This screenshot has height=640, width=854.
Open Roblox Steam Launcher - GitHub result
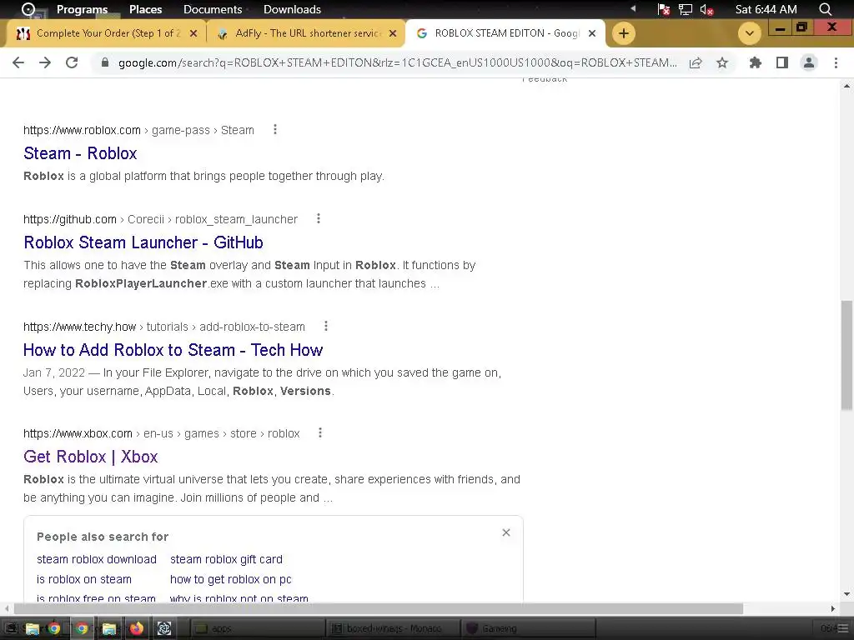tap(143, 242)
